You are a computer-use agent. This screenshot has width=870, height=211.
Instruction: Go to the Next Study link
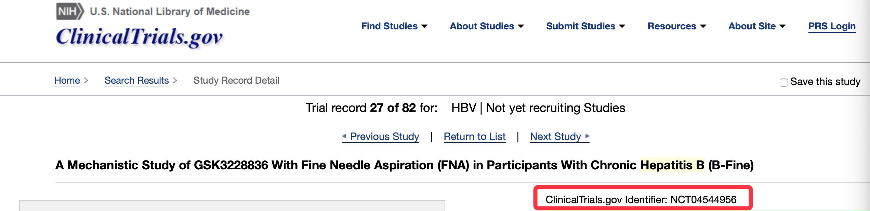coord(555,137)
